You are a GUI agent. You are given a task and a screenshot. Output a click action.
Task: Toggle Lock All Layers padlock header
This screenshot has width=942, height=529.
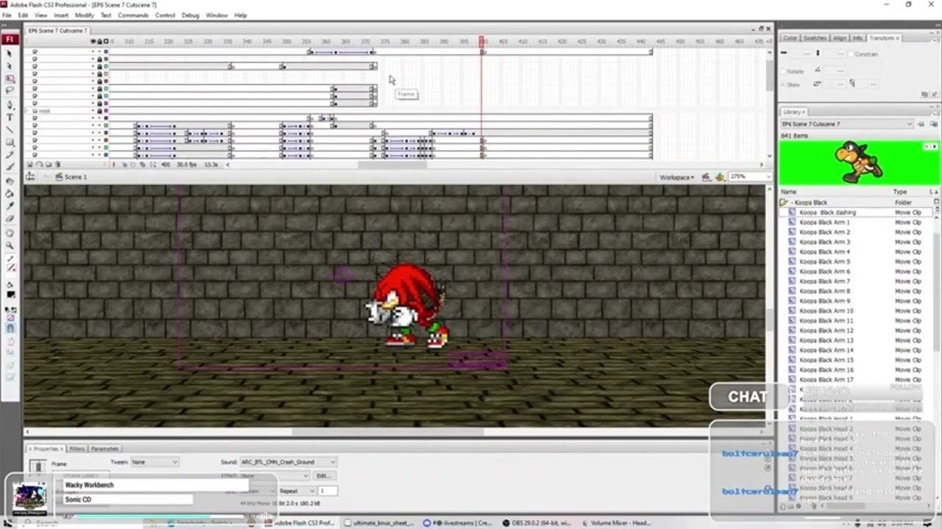99,41
